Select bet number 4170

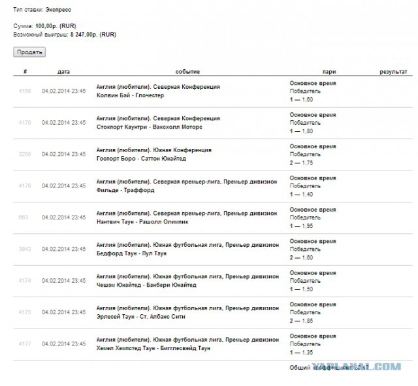[25, 122]
